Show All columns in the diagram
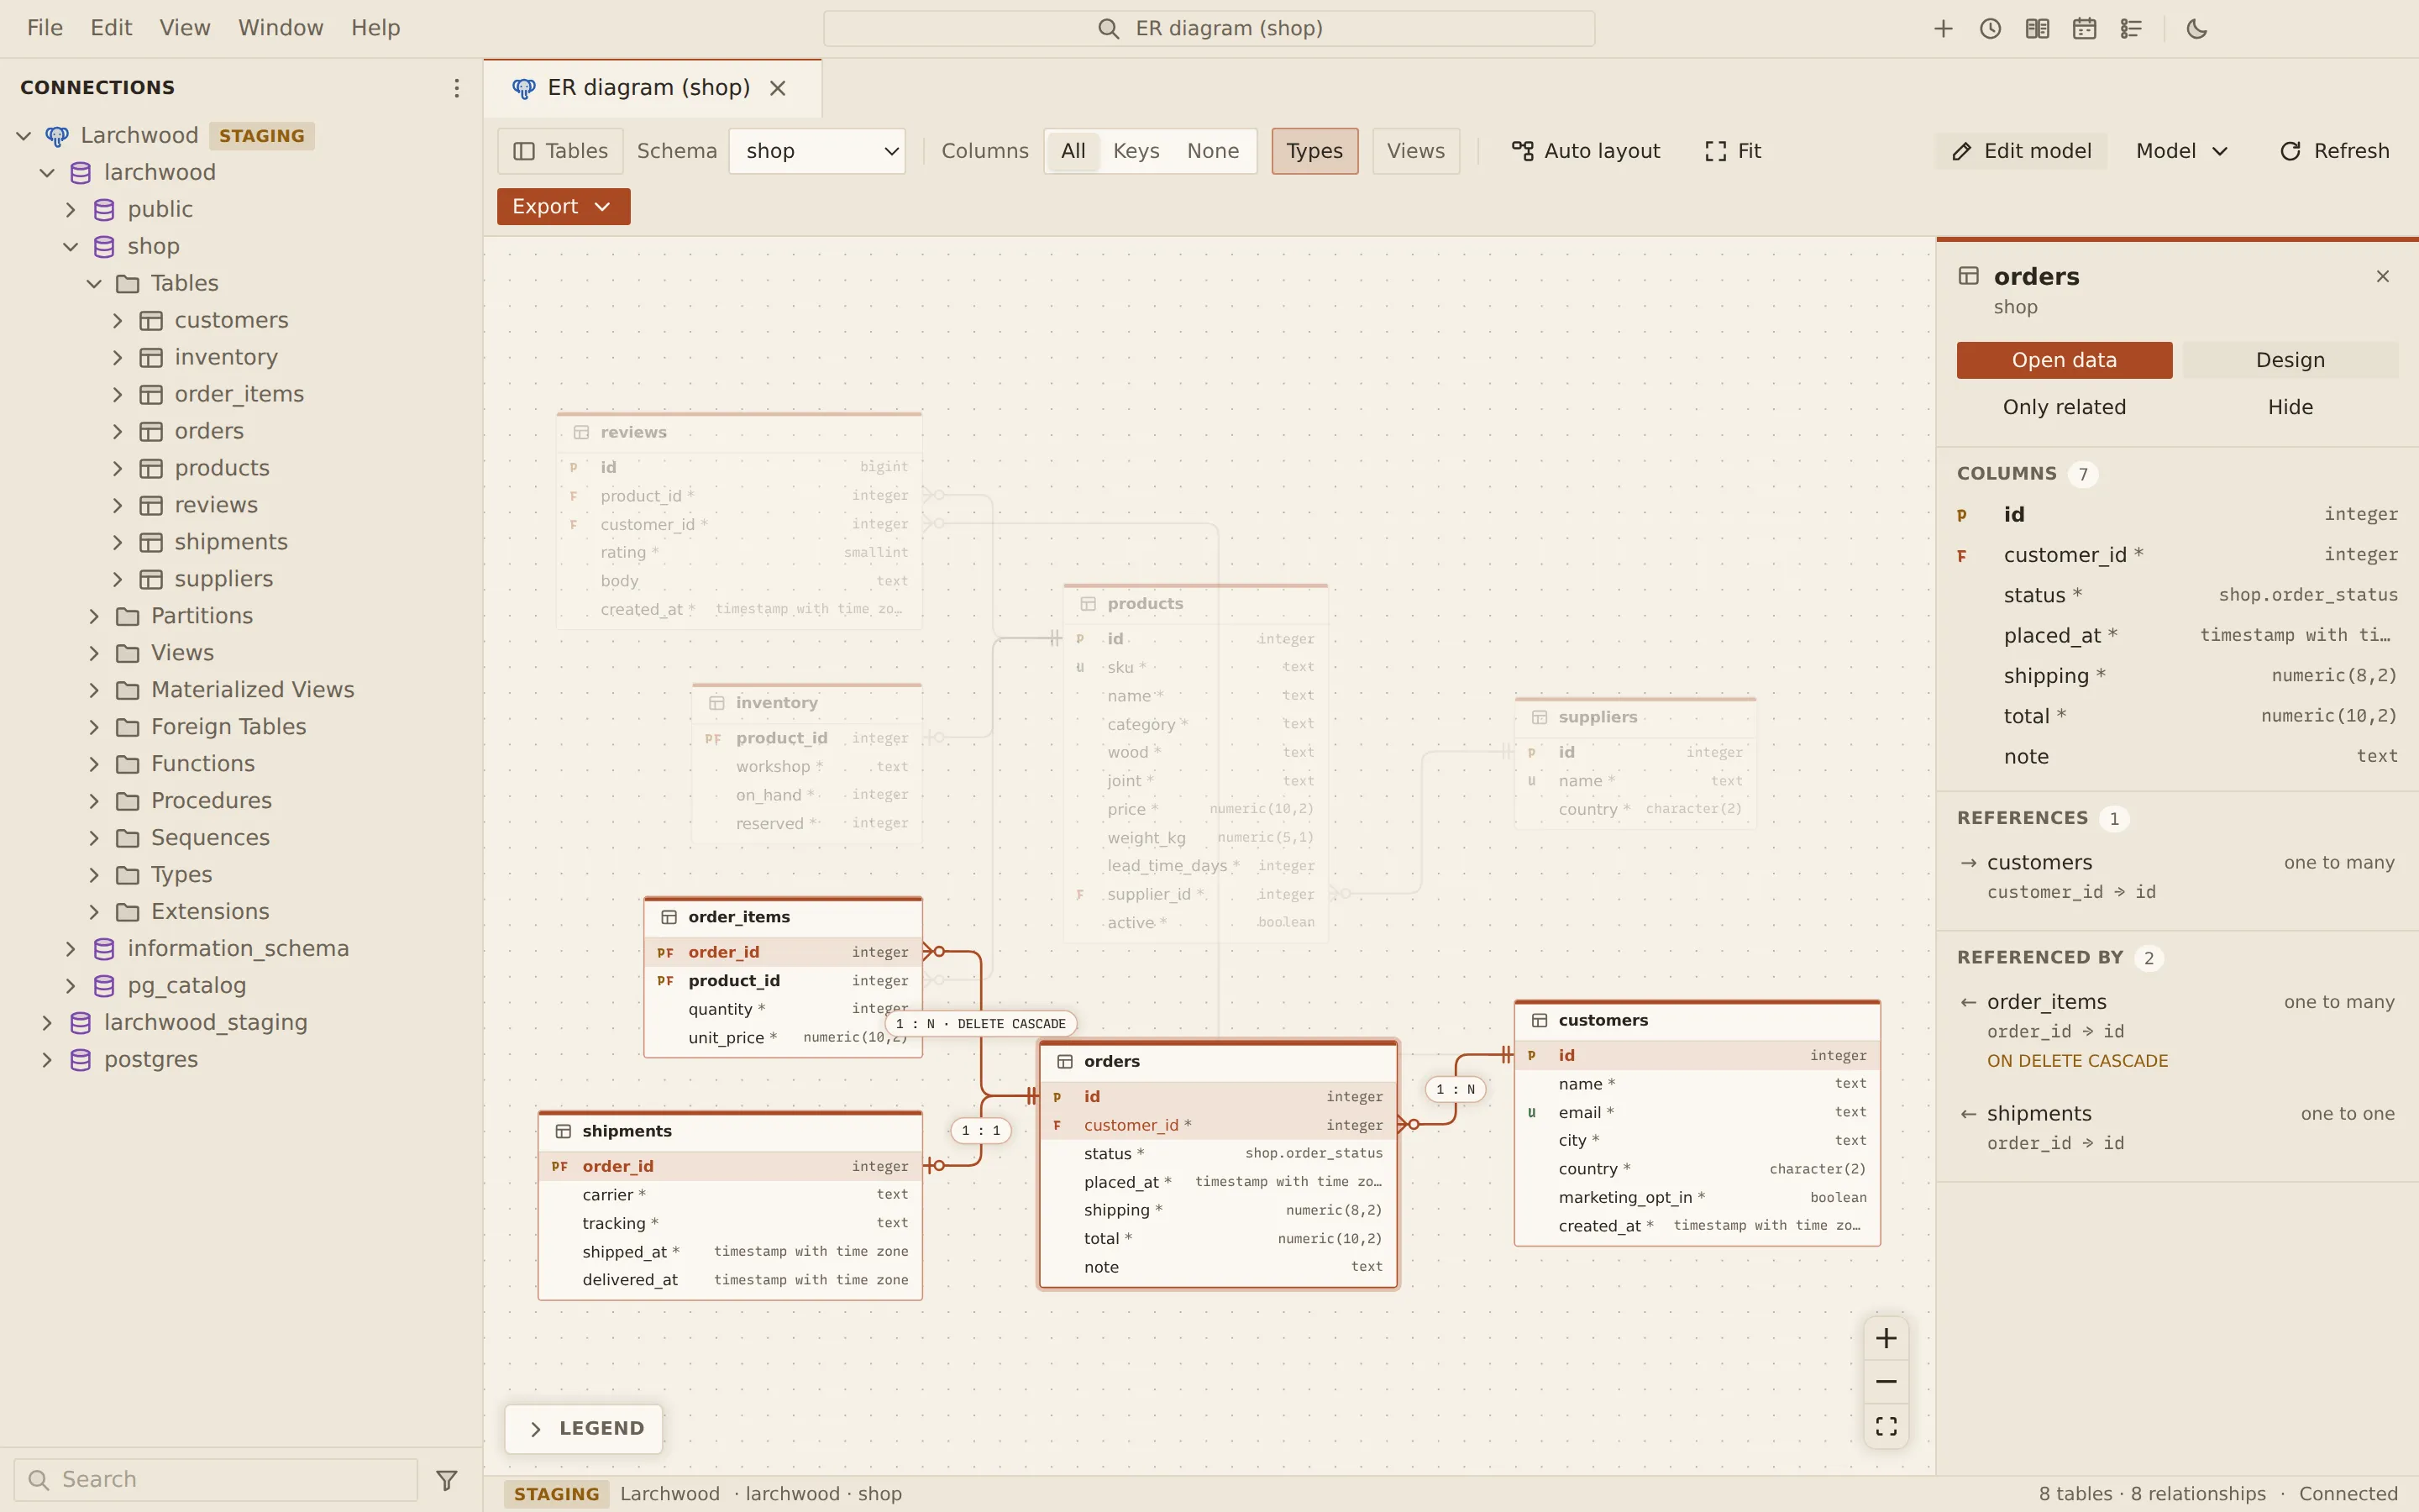 1073,151
